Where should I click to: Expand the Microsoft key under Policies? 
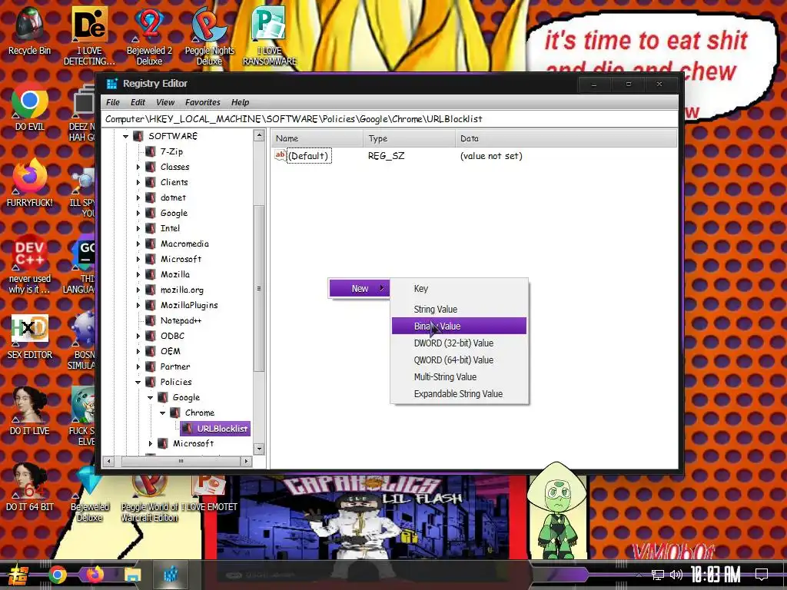(x=151, y=443)
